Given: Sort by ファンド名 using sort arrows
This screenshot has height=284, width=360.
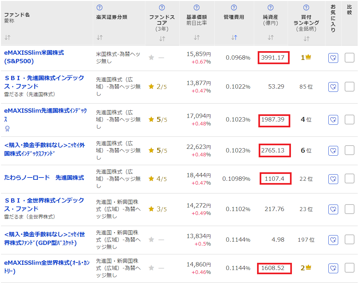Looking at the screenshot, I should [7, 37].
